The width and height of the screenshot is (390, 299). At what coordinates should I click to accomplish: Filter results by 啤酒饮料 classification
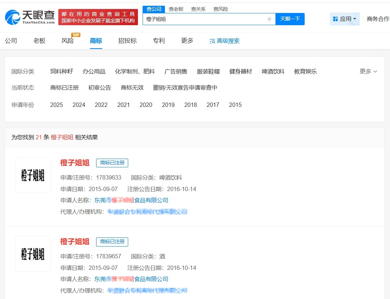(x=273, y=71)
